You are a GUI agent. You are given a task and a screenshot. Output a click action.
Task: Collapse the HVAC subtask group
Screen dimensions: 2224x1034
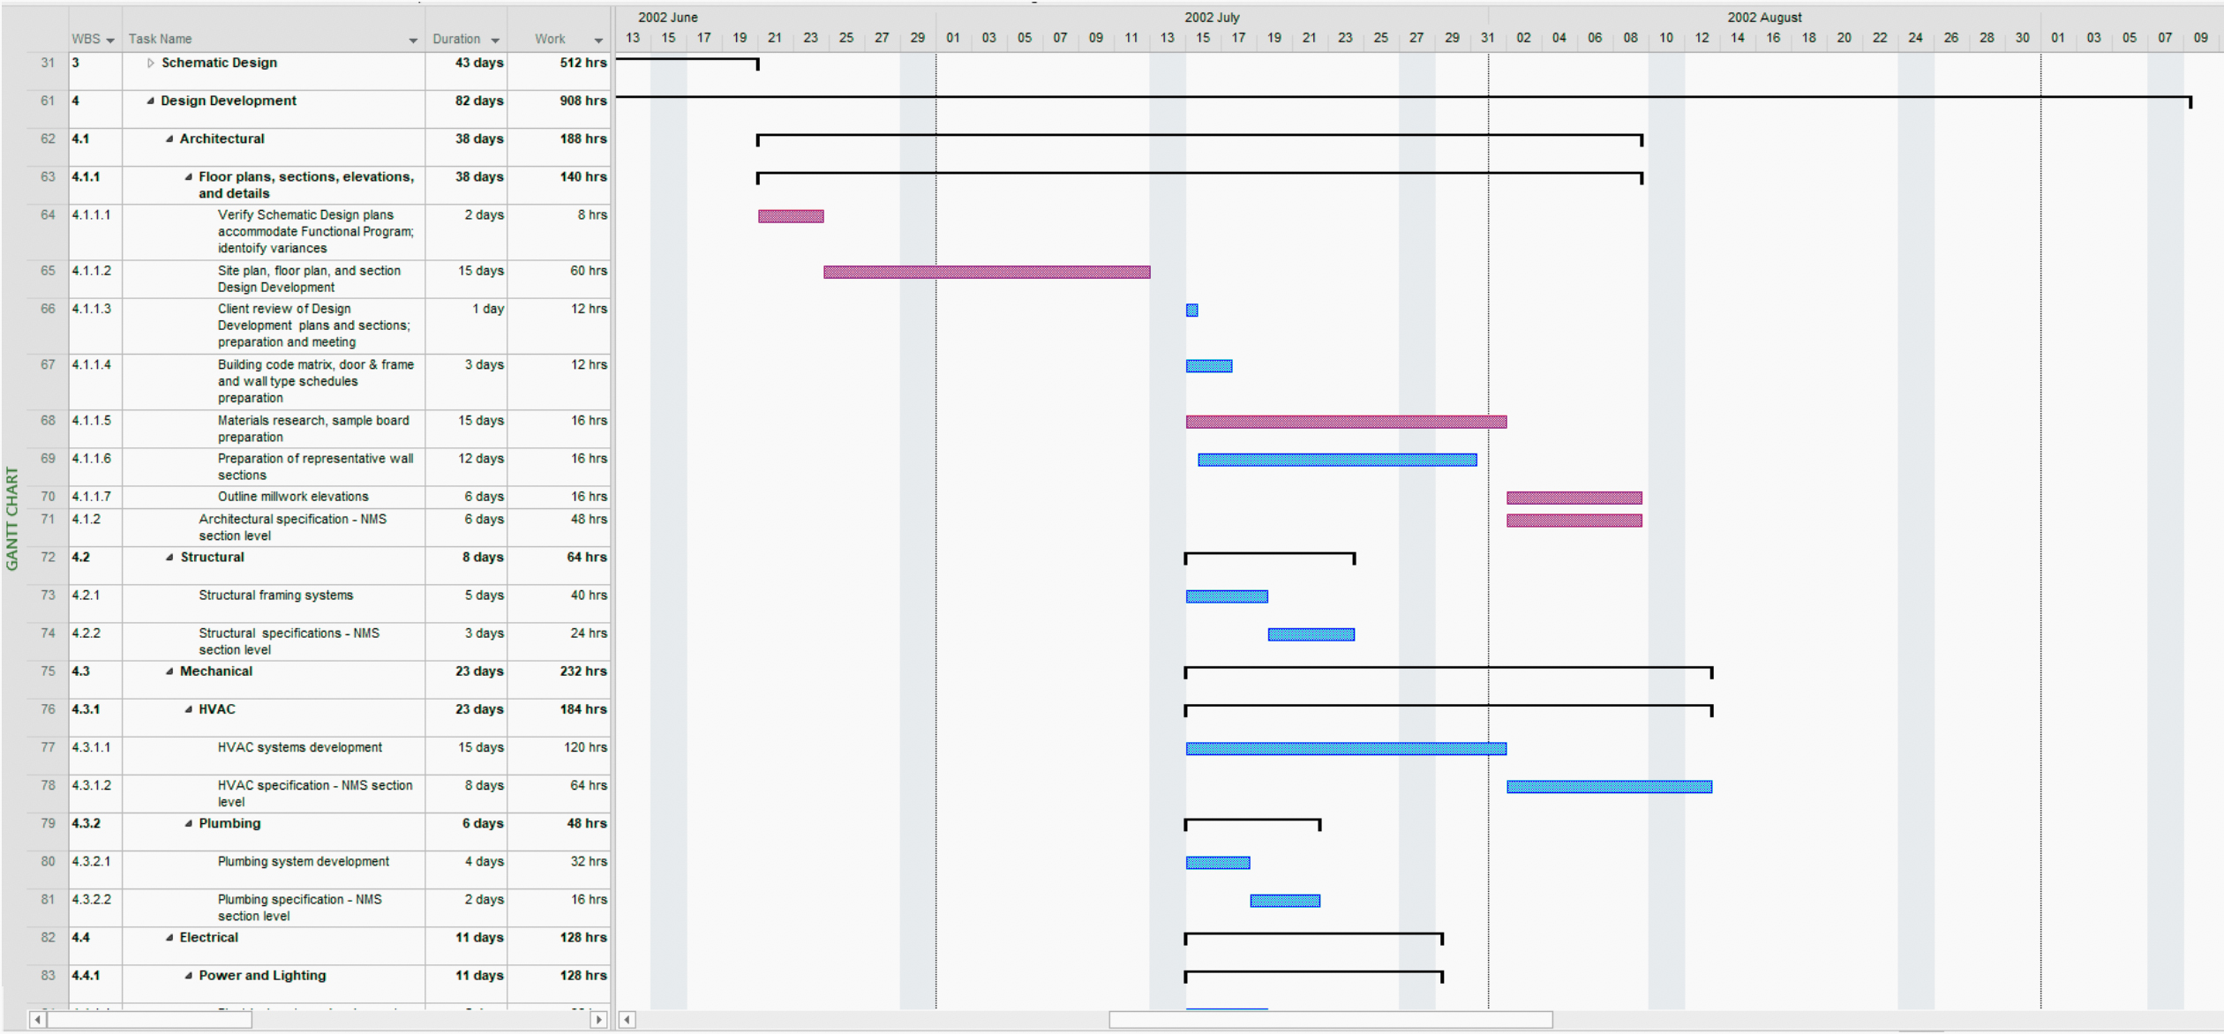point(188,709)
